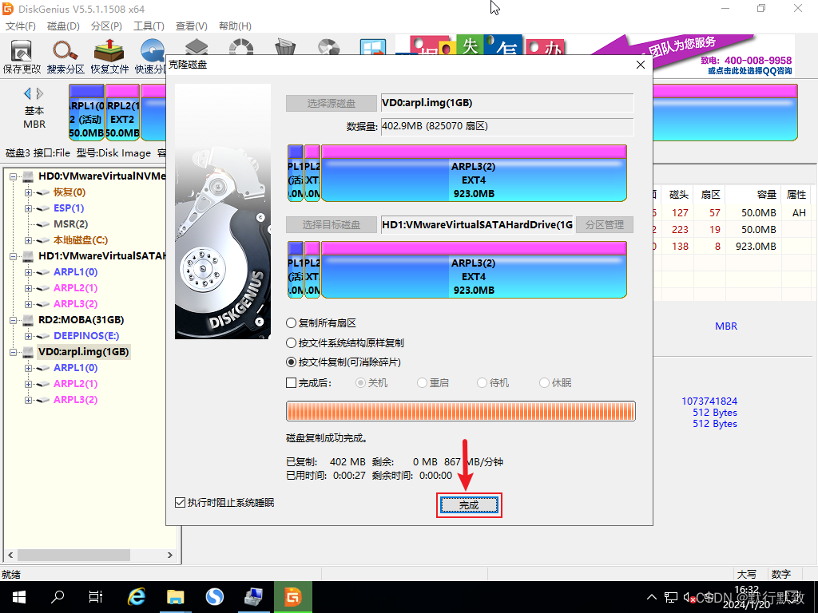
Task: Expand the Local Disk (本地磁盘(C:)) node
Action: [29, 240]
